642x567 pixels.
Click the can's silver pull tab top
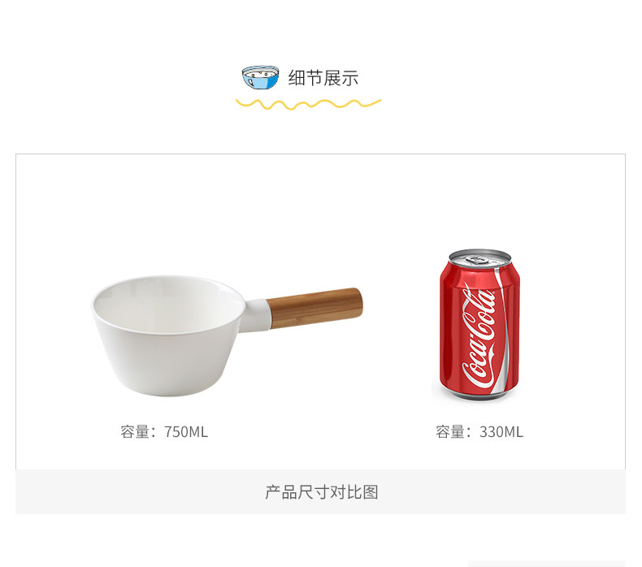479,258
